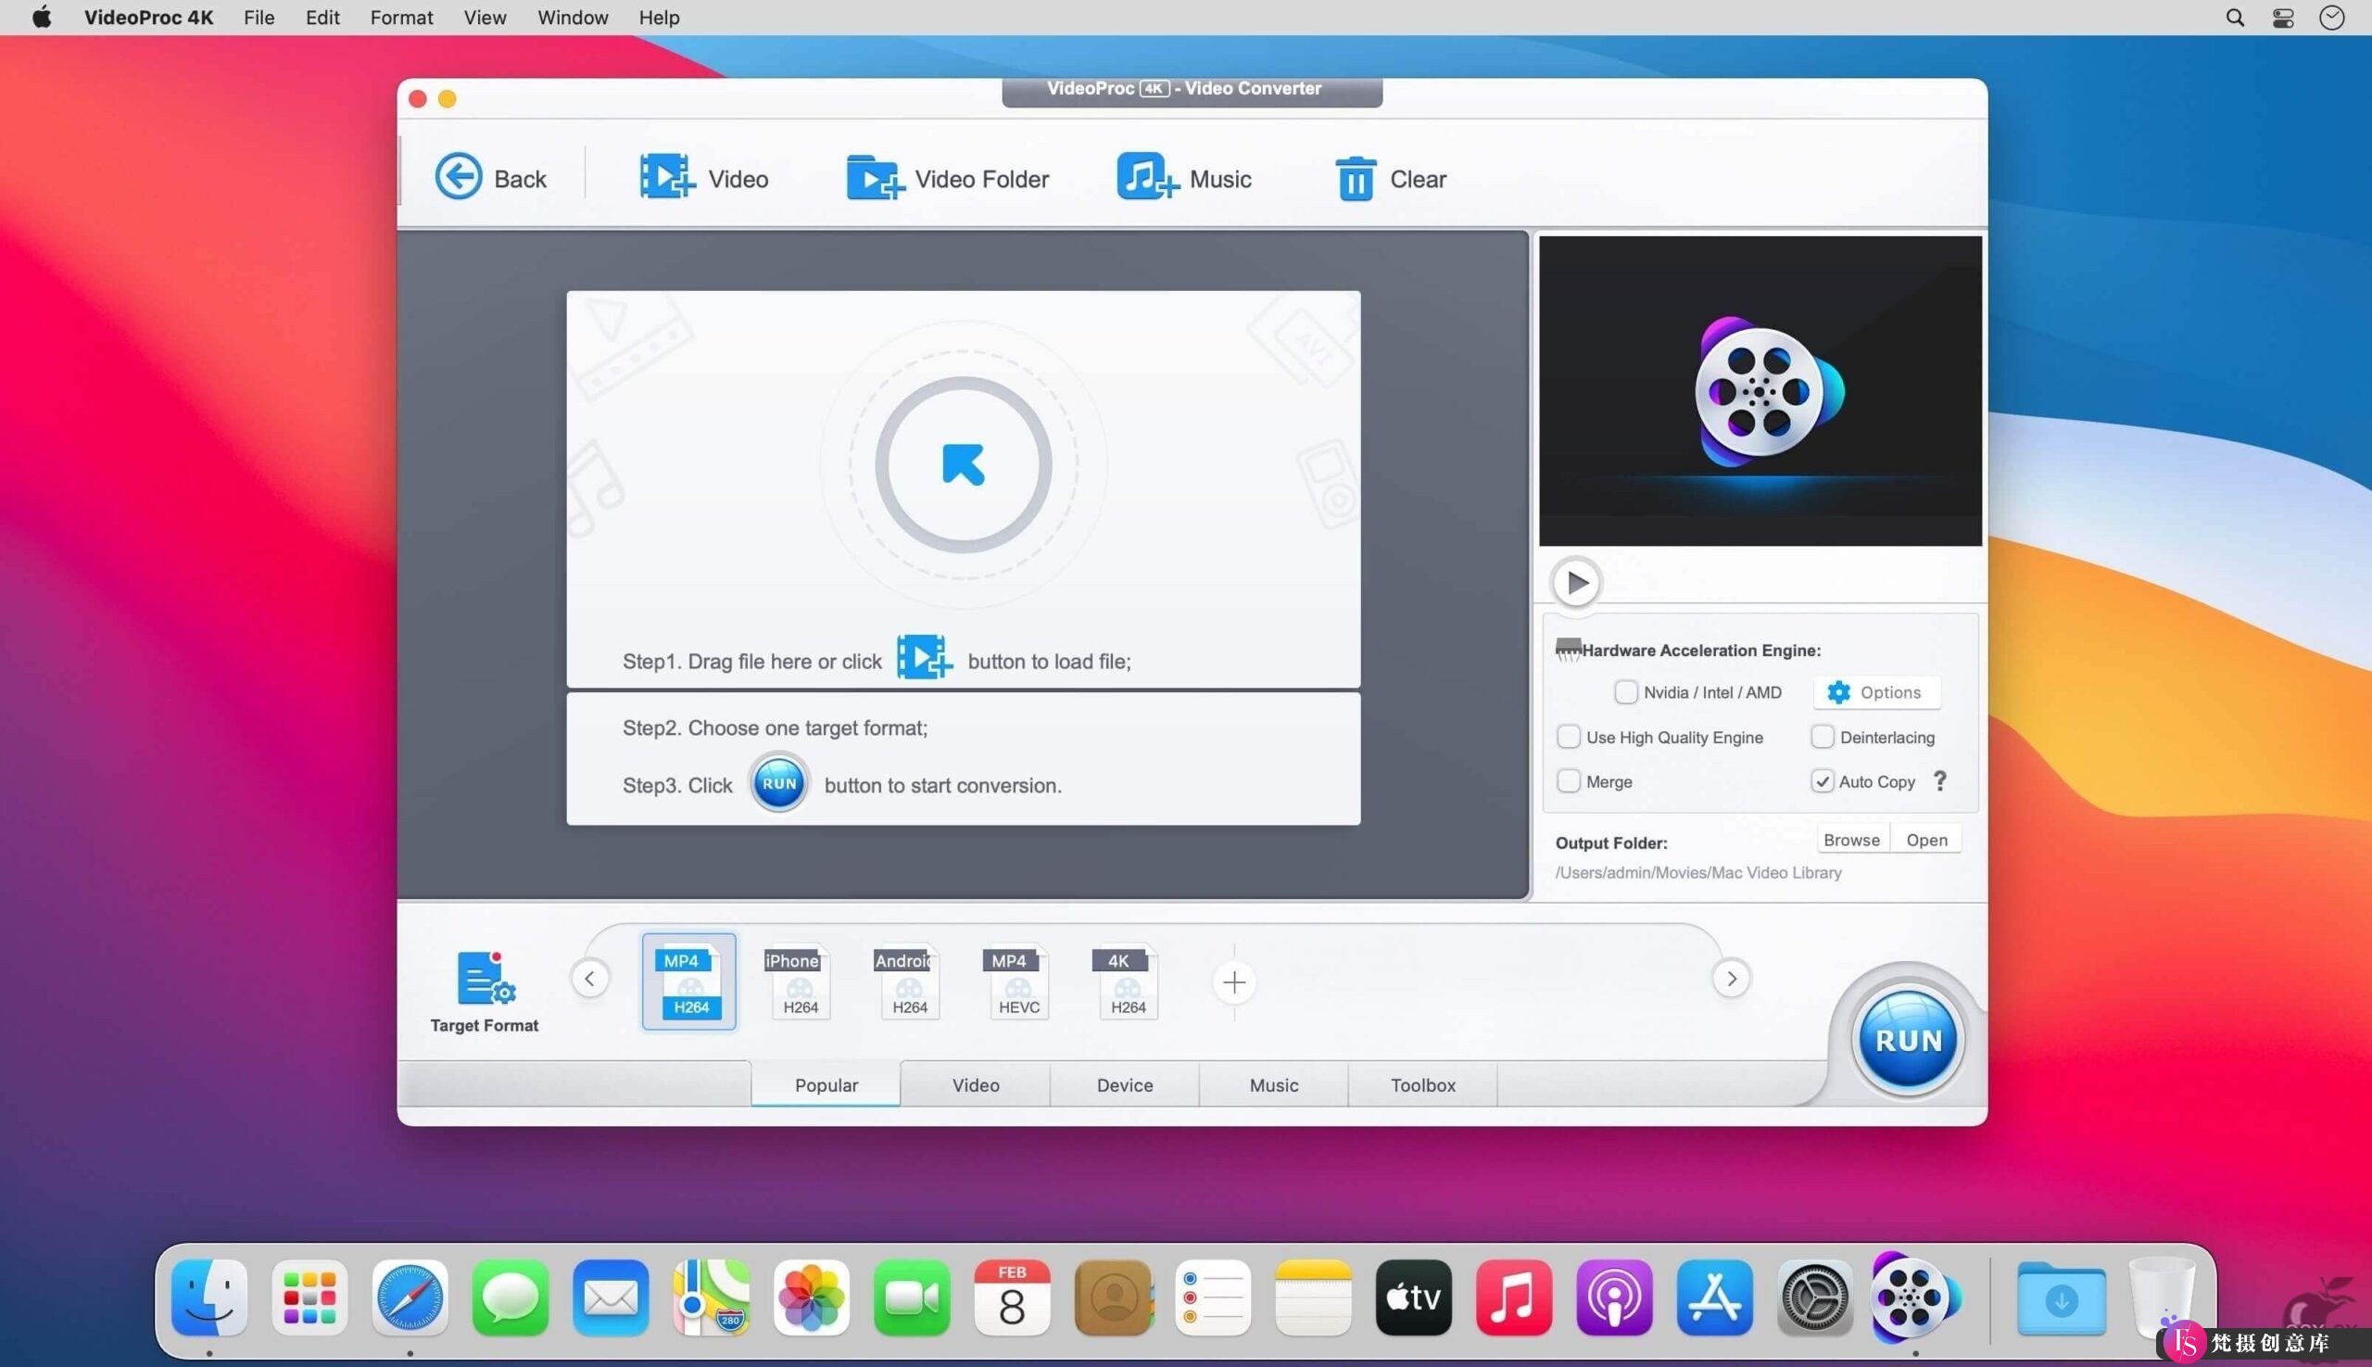The width and height of the screenshot is (2372, 1367).
Task: Switch to the Device tab
Action: [x=1124, y=1085]
